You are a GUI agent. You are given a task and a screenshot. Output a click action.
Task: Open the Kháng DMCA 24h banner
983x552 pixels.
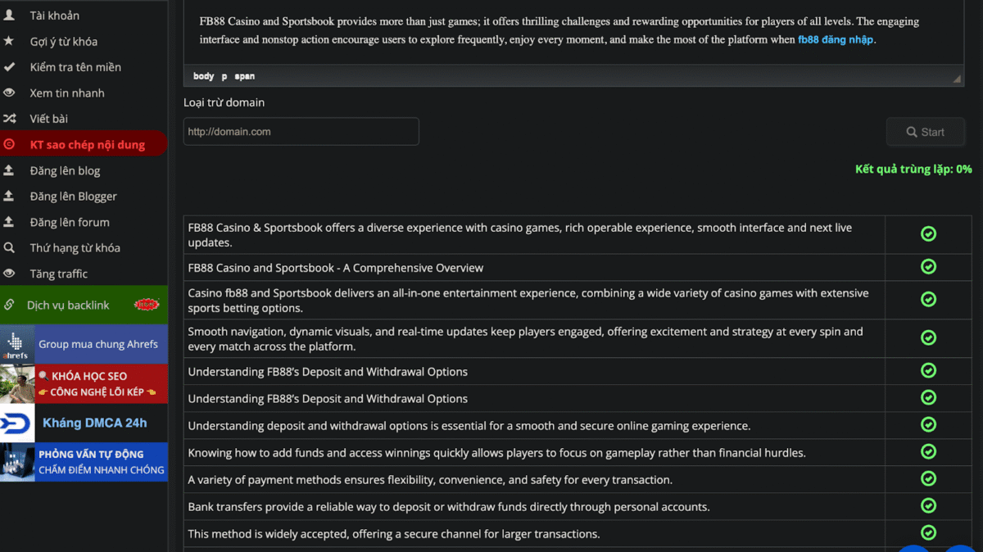click(x=84, y=423)
